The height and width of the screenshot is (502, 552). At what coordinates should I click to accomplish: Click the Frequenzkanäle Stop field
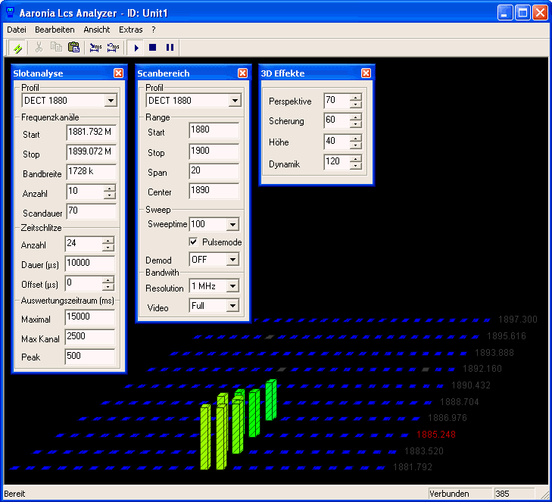pos(91,152)
